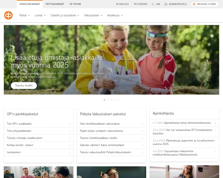Click arrow next to Pyydä tarjous yrityksen vakuutuksista

coord(142,131)
